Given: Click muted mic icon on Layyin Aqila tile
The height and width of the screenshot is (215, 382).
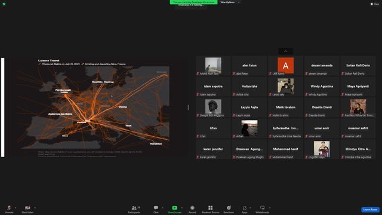Looking at the screenshot, I should tap(234, 115).
